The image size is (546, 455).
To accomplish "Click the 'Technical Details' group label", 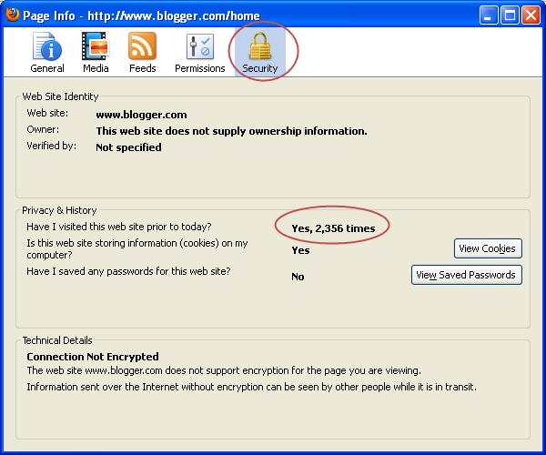I will 57,340.
